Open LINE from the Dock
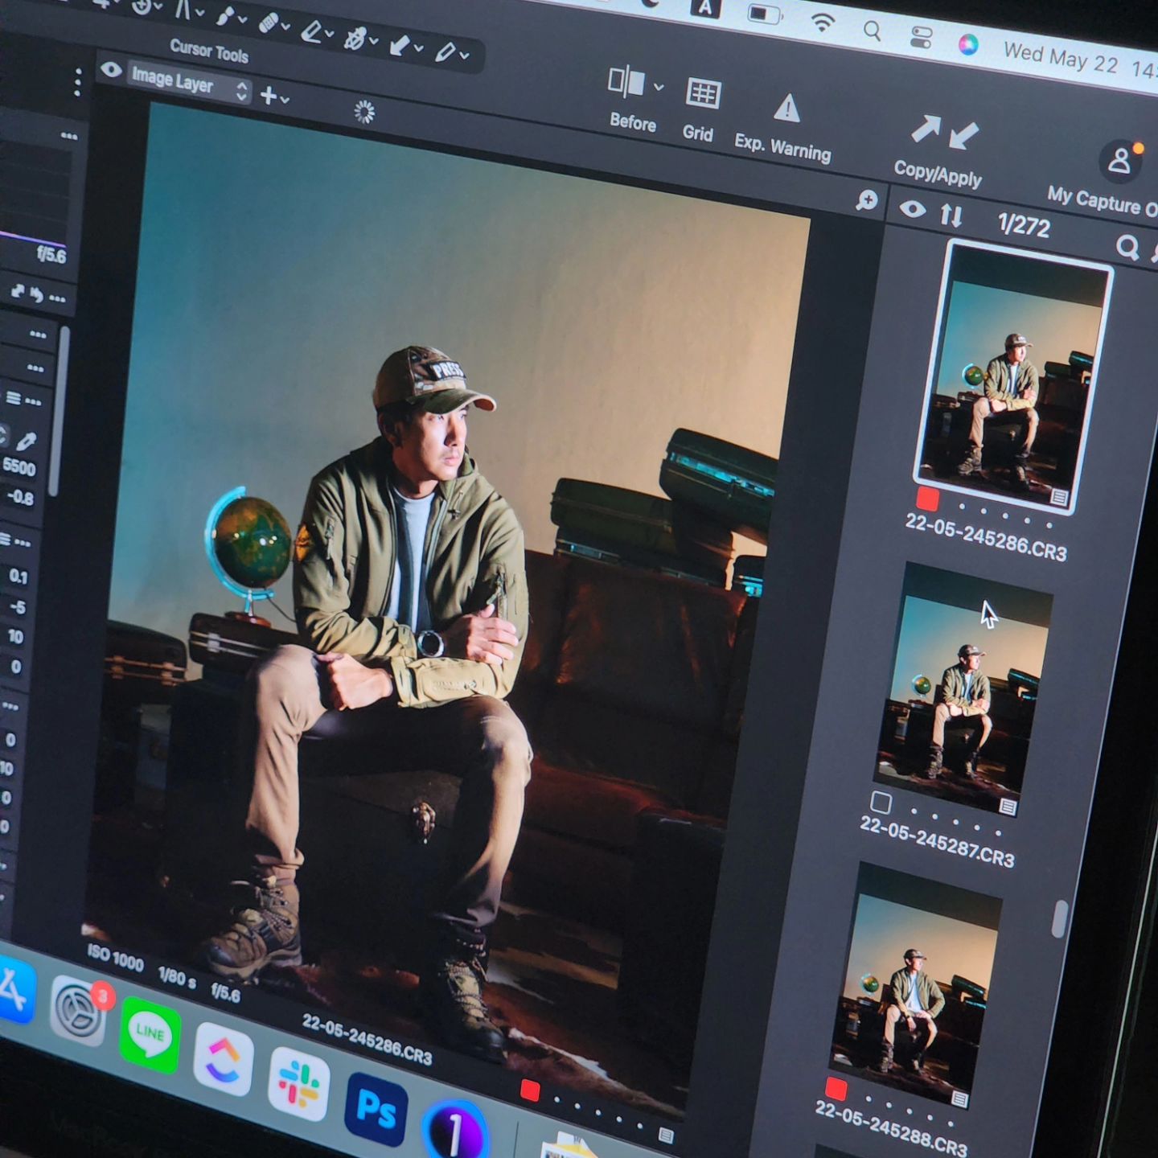 [x=150, y=1033]
